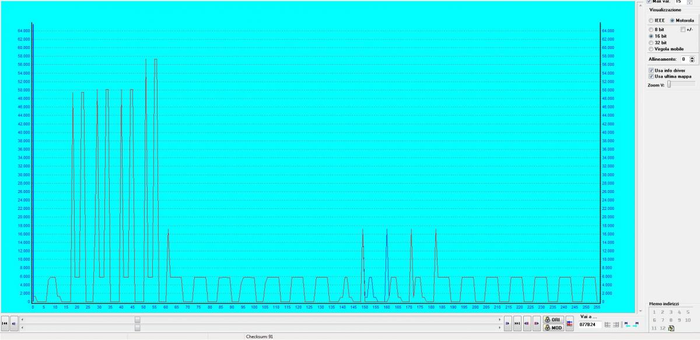This screenshot has height=340, width=700.
Task: Select memo address slot 5
Action: [x=688, y=312]
